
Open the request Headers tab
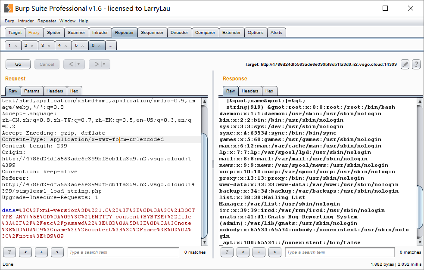point(55,91)
